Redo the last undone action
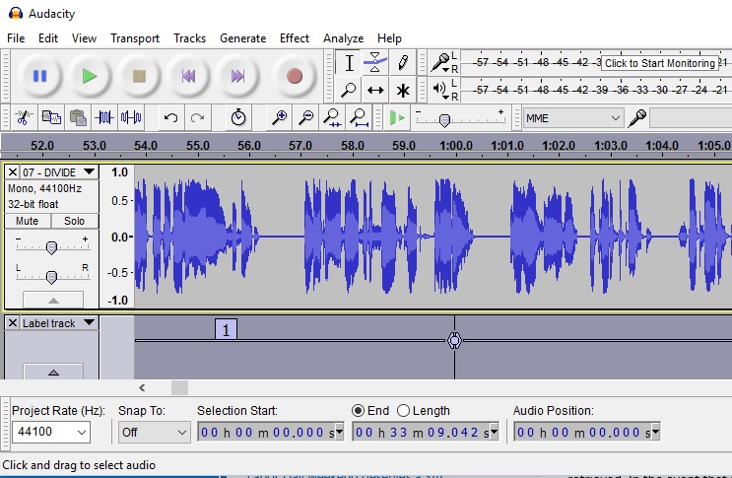Image resolution: width=732 pixels, height=478 pixels. [197, 117]
